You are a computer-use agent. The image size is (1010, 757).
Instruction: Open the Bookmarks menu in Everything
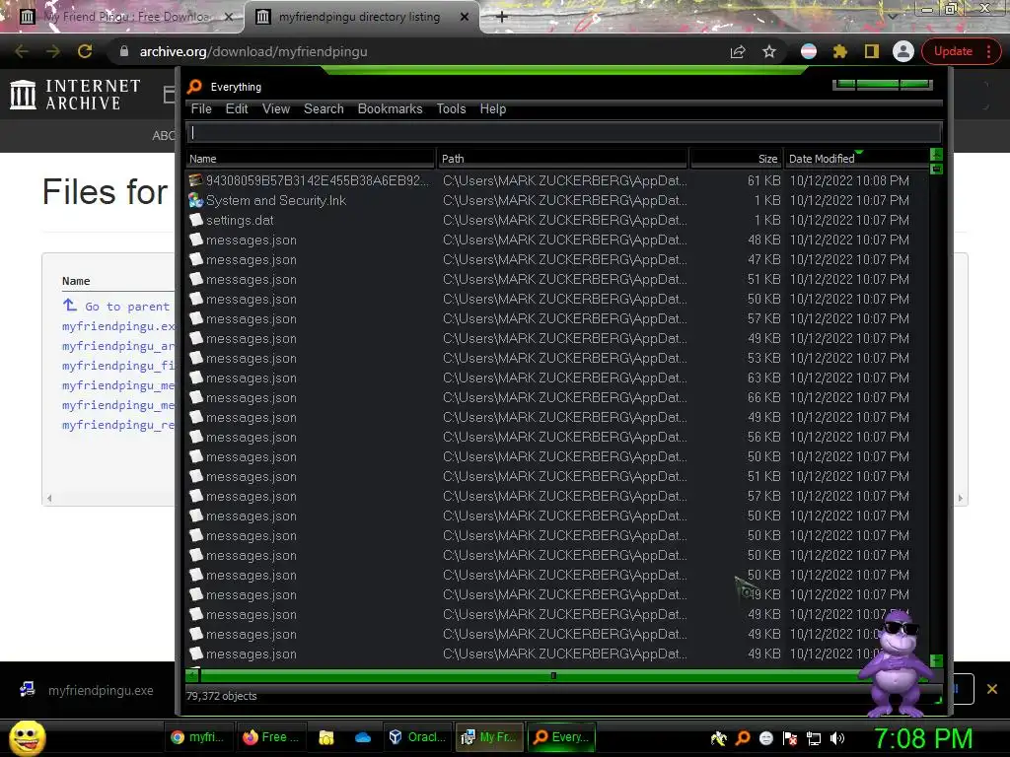[x=390, y=108]
